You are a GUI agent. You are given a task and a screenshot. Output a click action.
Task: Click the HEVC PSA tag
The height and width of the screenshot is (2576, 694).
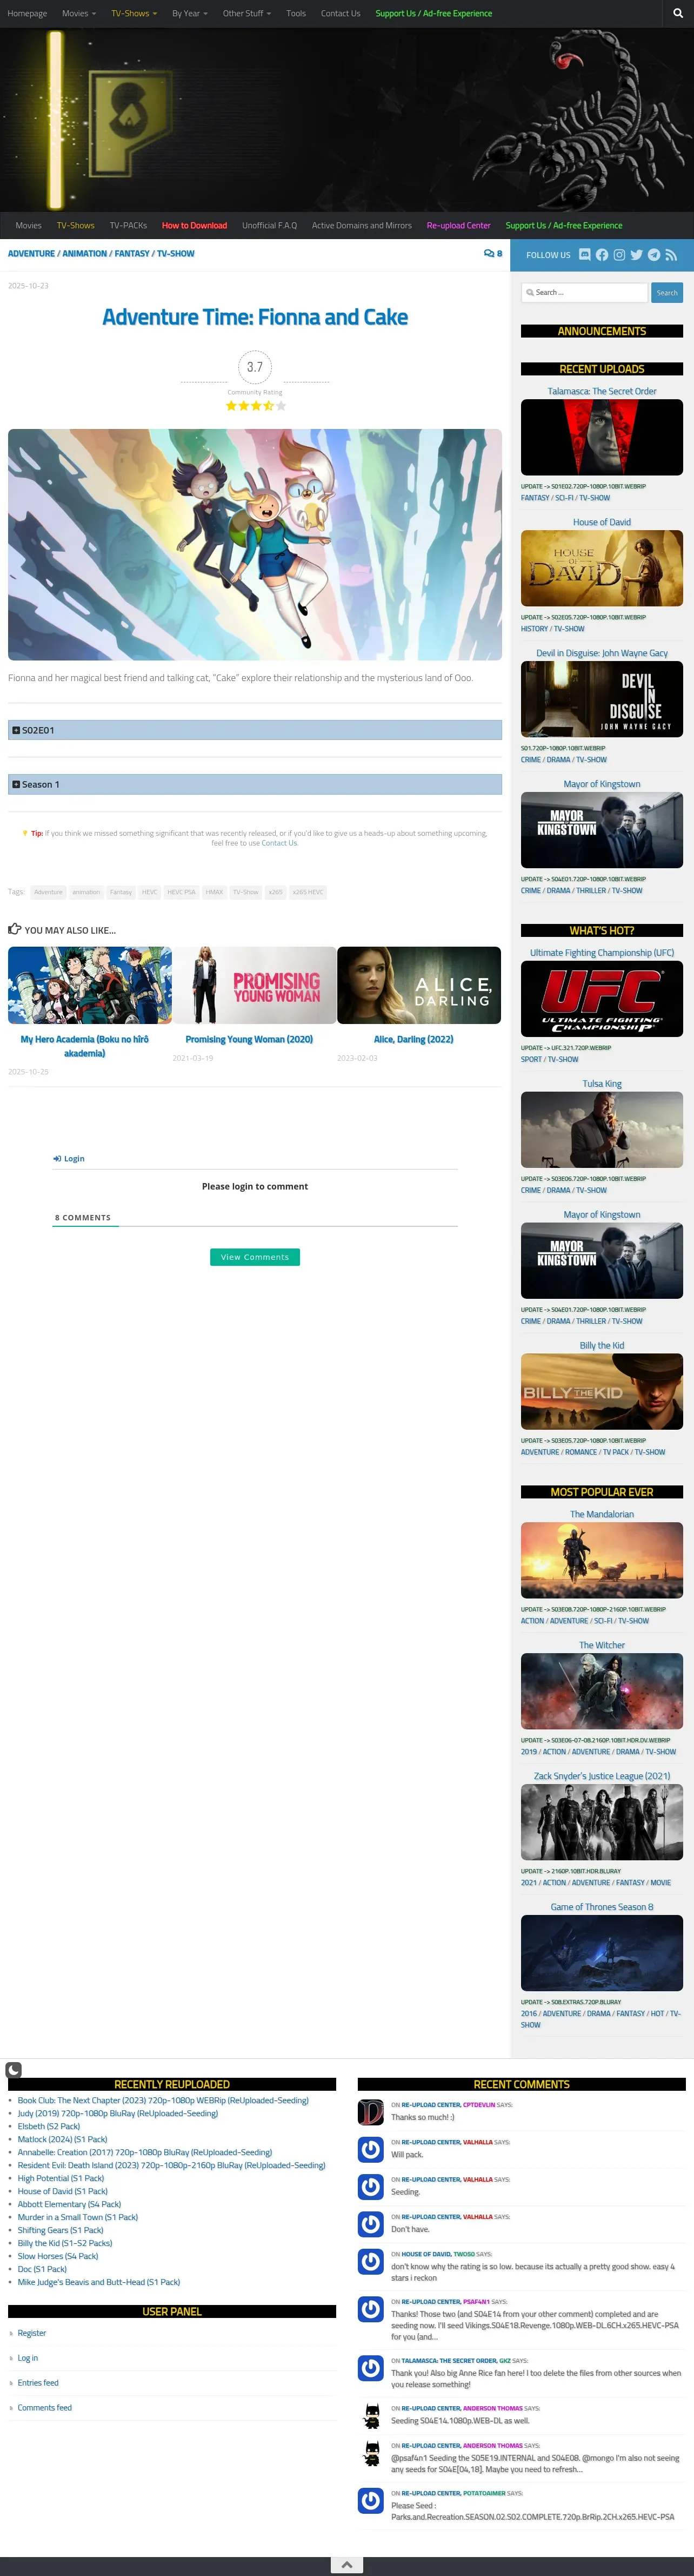pyautogui.click(x=182, y=892)
